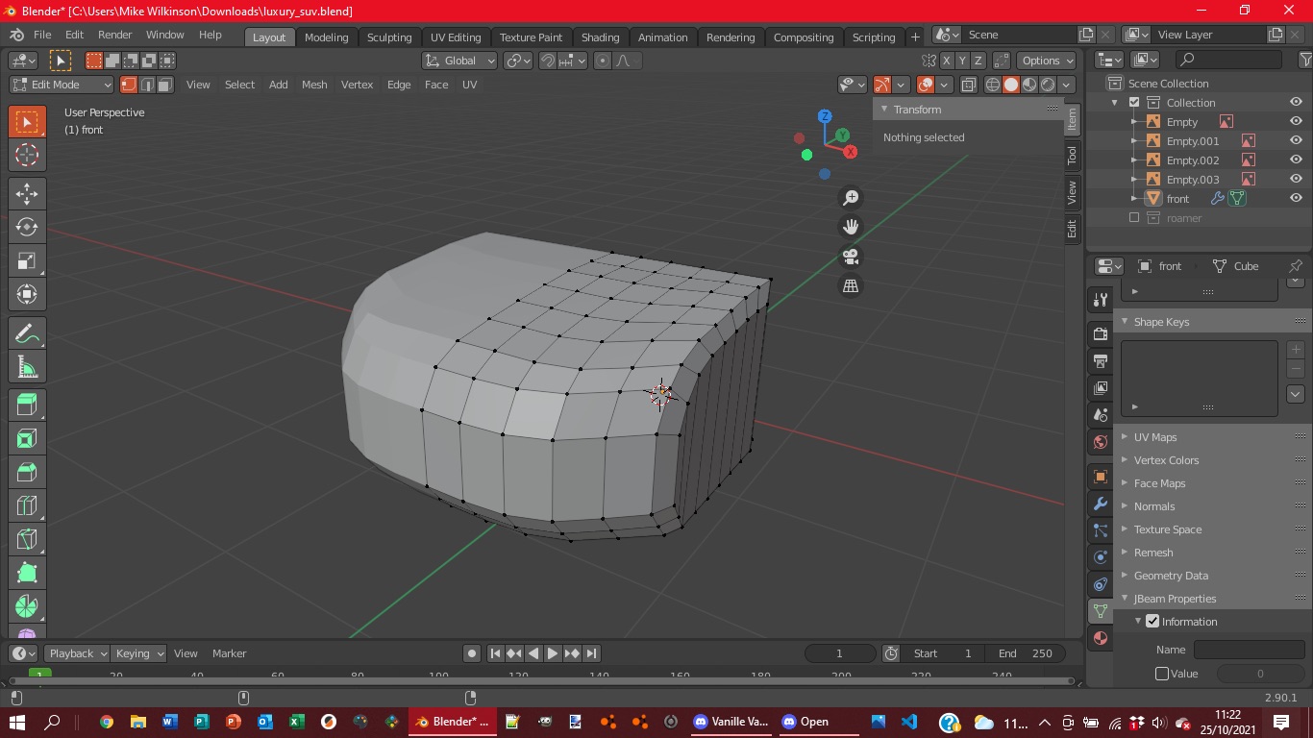Open the Global transform orientation dropdown
Image resolution: width=1313 pixels, height=738 pixels.
[x=459, y=61]
